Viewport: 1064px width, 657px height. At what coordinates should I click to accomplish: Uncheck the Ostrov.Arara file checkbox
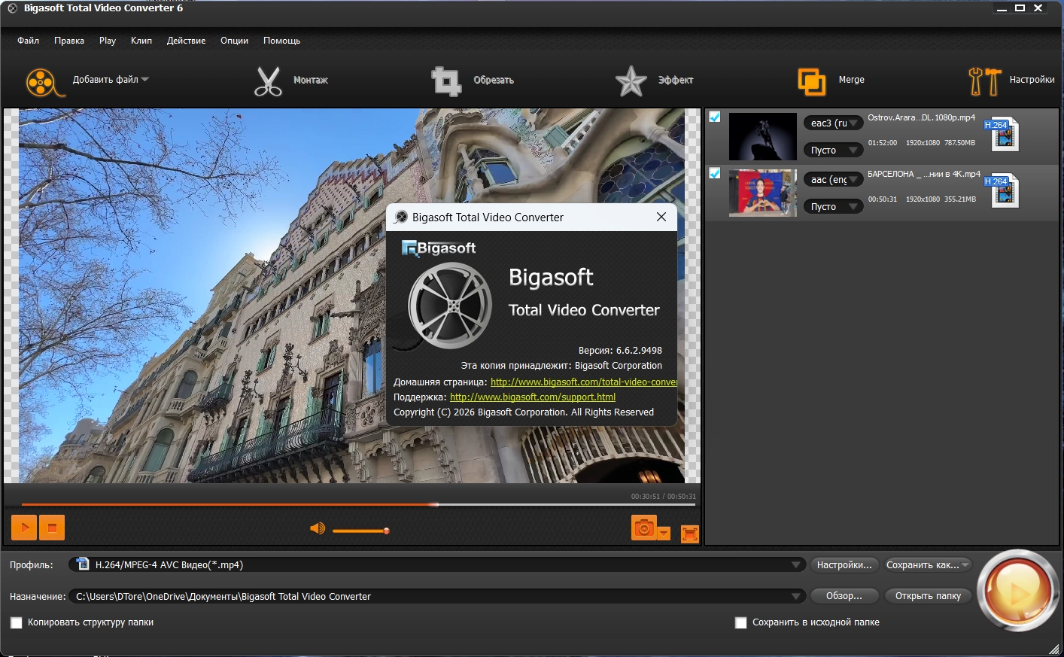tap(715, 117)
